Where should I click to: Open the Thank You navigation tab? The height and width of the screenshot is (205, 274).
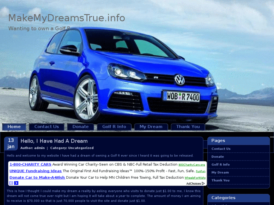(x=188, y=127)
